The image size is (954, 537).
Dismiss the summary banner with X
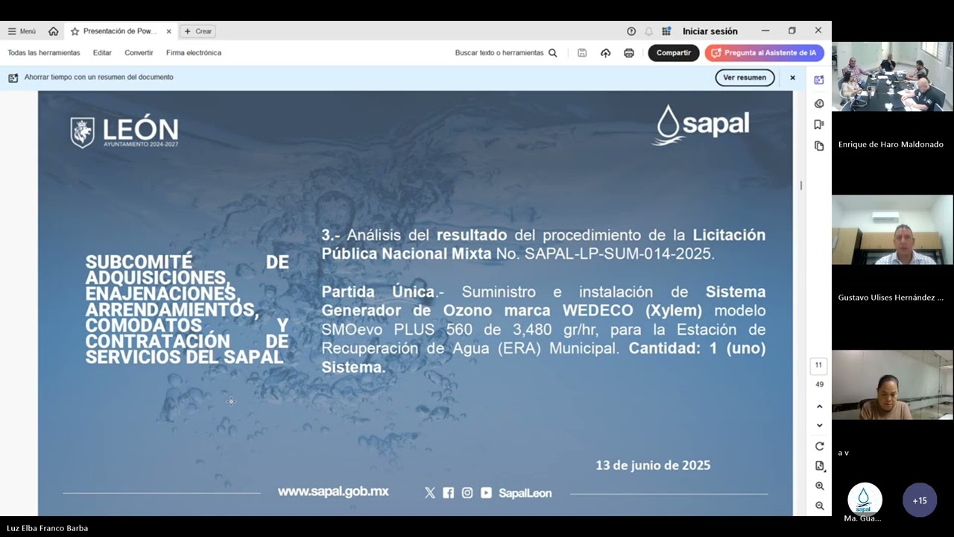click(792, 78)
